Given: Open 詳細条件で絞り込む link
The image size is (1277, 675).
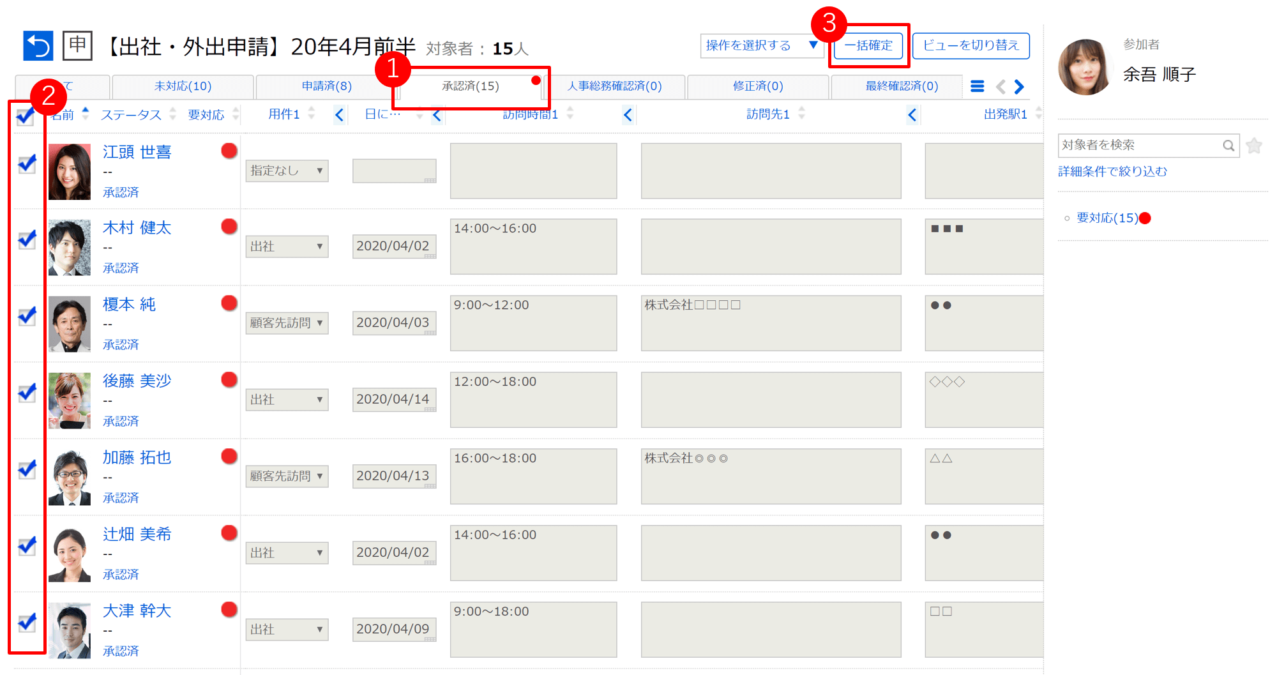Looking at the screenshot, I should (x=1112, y=171).
